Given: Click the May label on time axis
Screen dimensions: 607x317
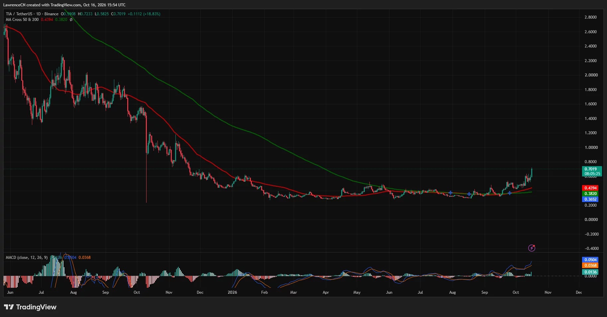Looking at the screenshot, I should [x=357, y=292].
